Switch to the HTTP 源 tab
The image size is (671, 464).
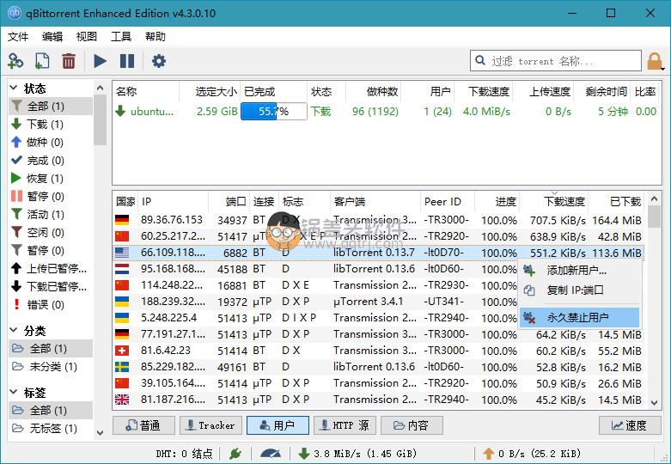345,425
